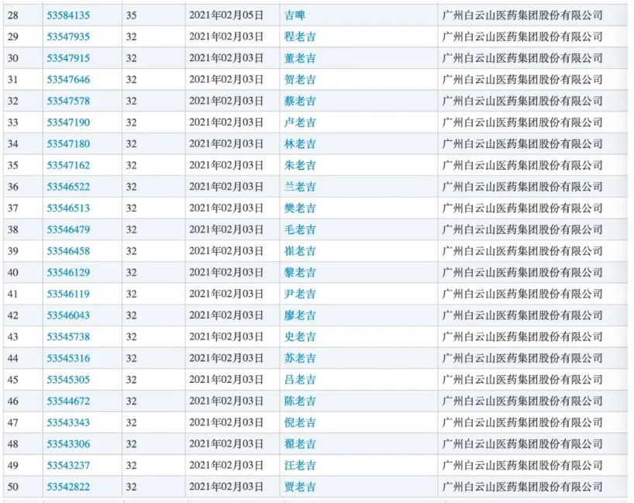Open the 卢老吉 trademark link
This screenshot has height=503, width=634.
pos(300,122)
